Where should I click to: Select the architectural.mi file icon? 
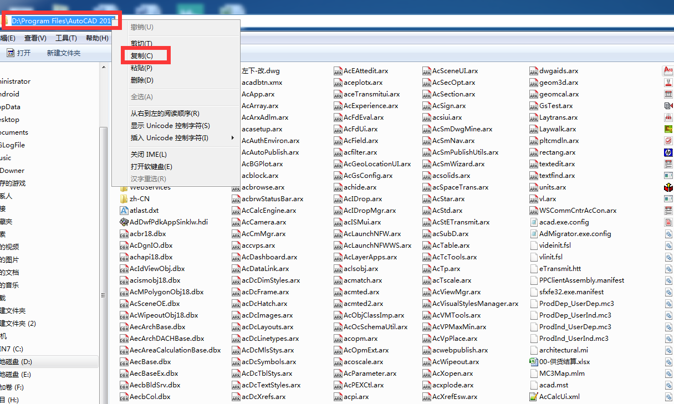534,350
